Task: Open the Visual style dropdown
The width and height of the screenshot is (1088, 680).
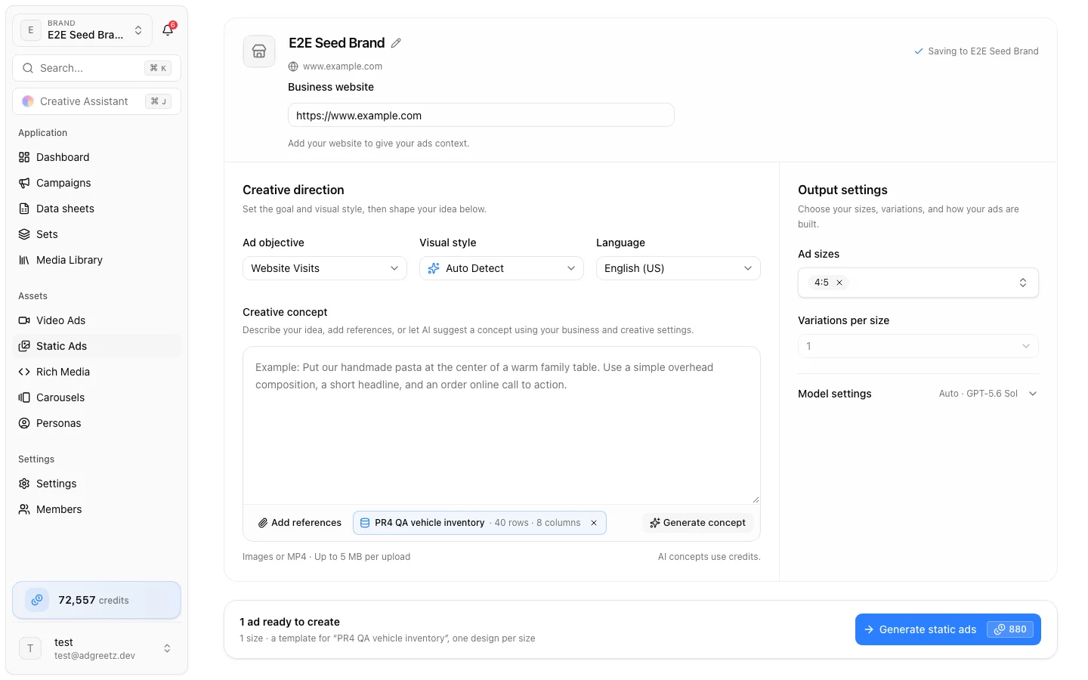Action: 502,268
